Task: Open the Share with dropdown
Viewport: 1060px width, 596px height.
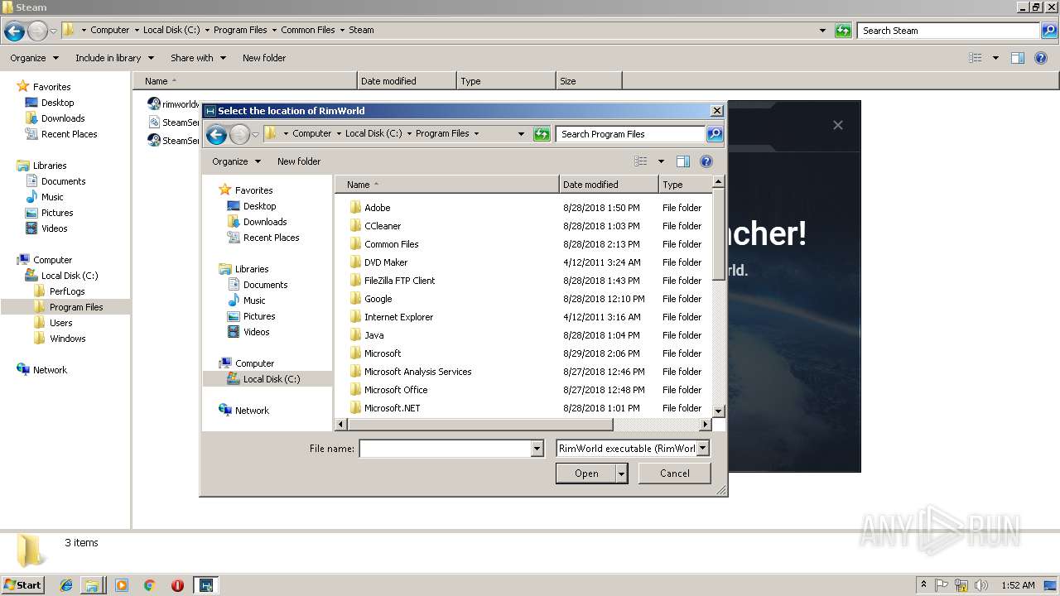Action: tap(198, 58)
